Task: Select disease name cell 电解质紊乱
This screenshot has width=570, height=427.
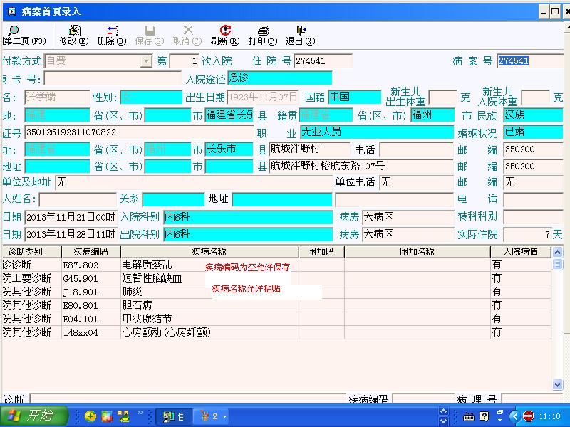Action: pyautogui.click(x=209, y=265)
